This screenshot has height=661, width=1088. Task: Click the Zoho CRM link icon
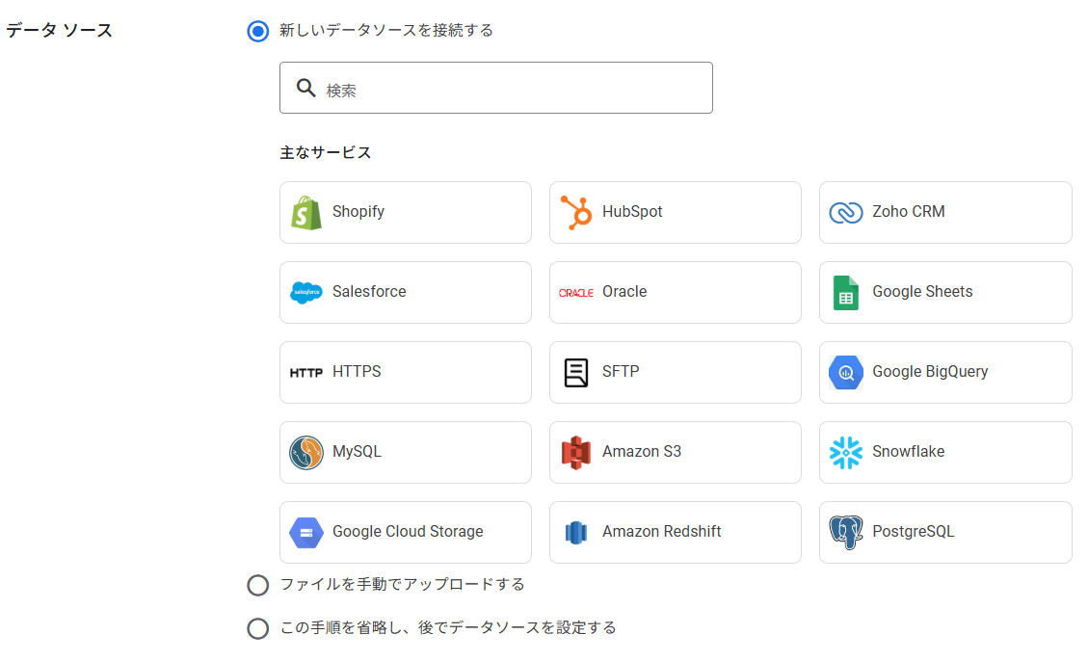tap(846, 212)
